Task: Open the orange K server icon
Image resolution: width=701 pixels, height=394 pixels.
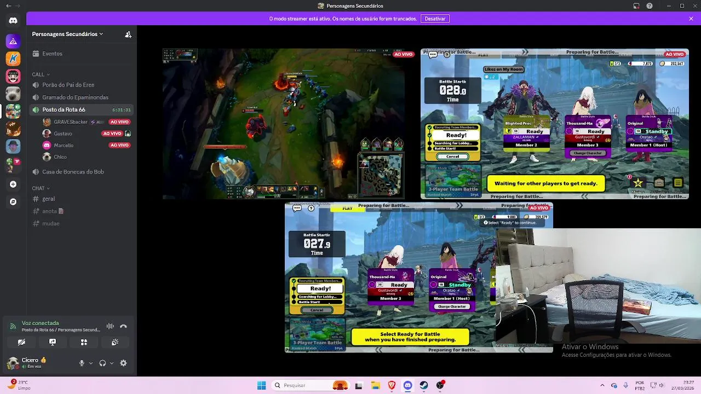Action: [x=13, y=59]
